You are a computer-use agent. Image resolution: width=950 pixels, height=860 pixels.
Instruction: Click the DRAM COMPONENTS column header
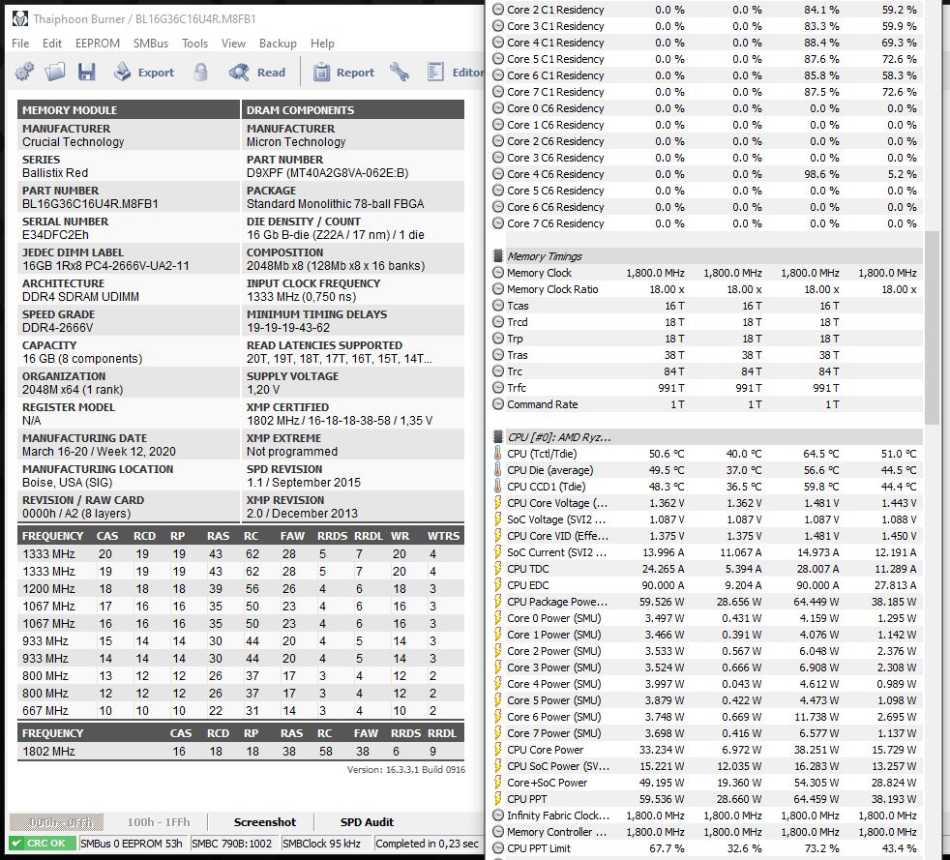353,109
